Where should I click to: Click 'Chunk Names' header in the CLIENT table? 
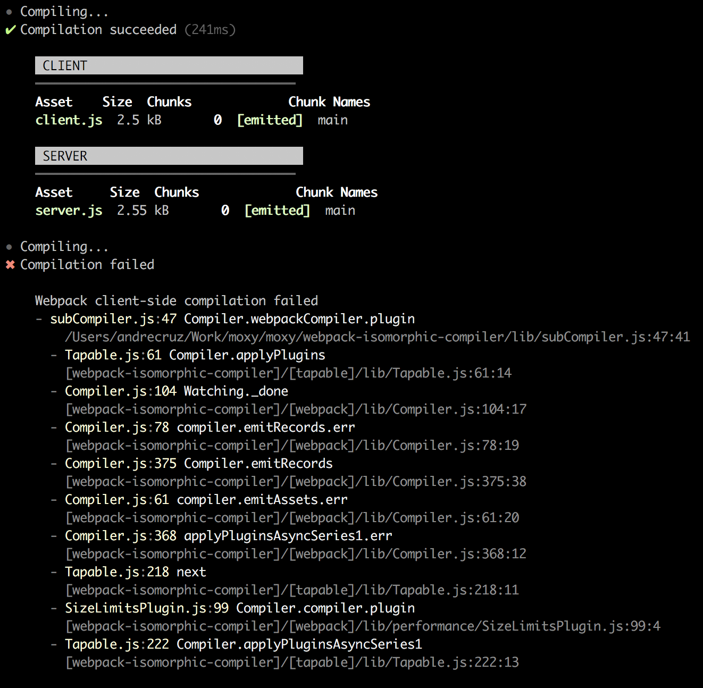[329, 102]
